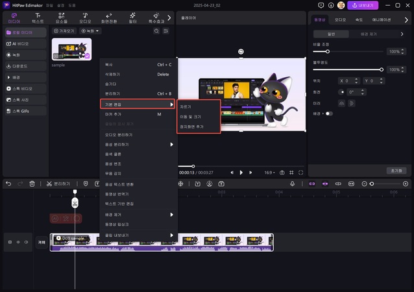Viewport: 414px width, 292px height.
Task: Expand 기본 편집 submenu in context menu
Action: (138, 104)
